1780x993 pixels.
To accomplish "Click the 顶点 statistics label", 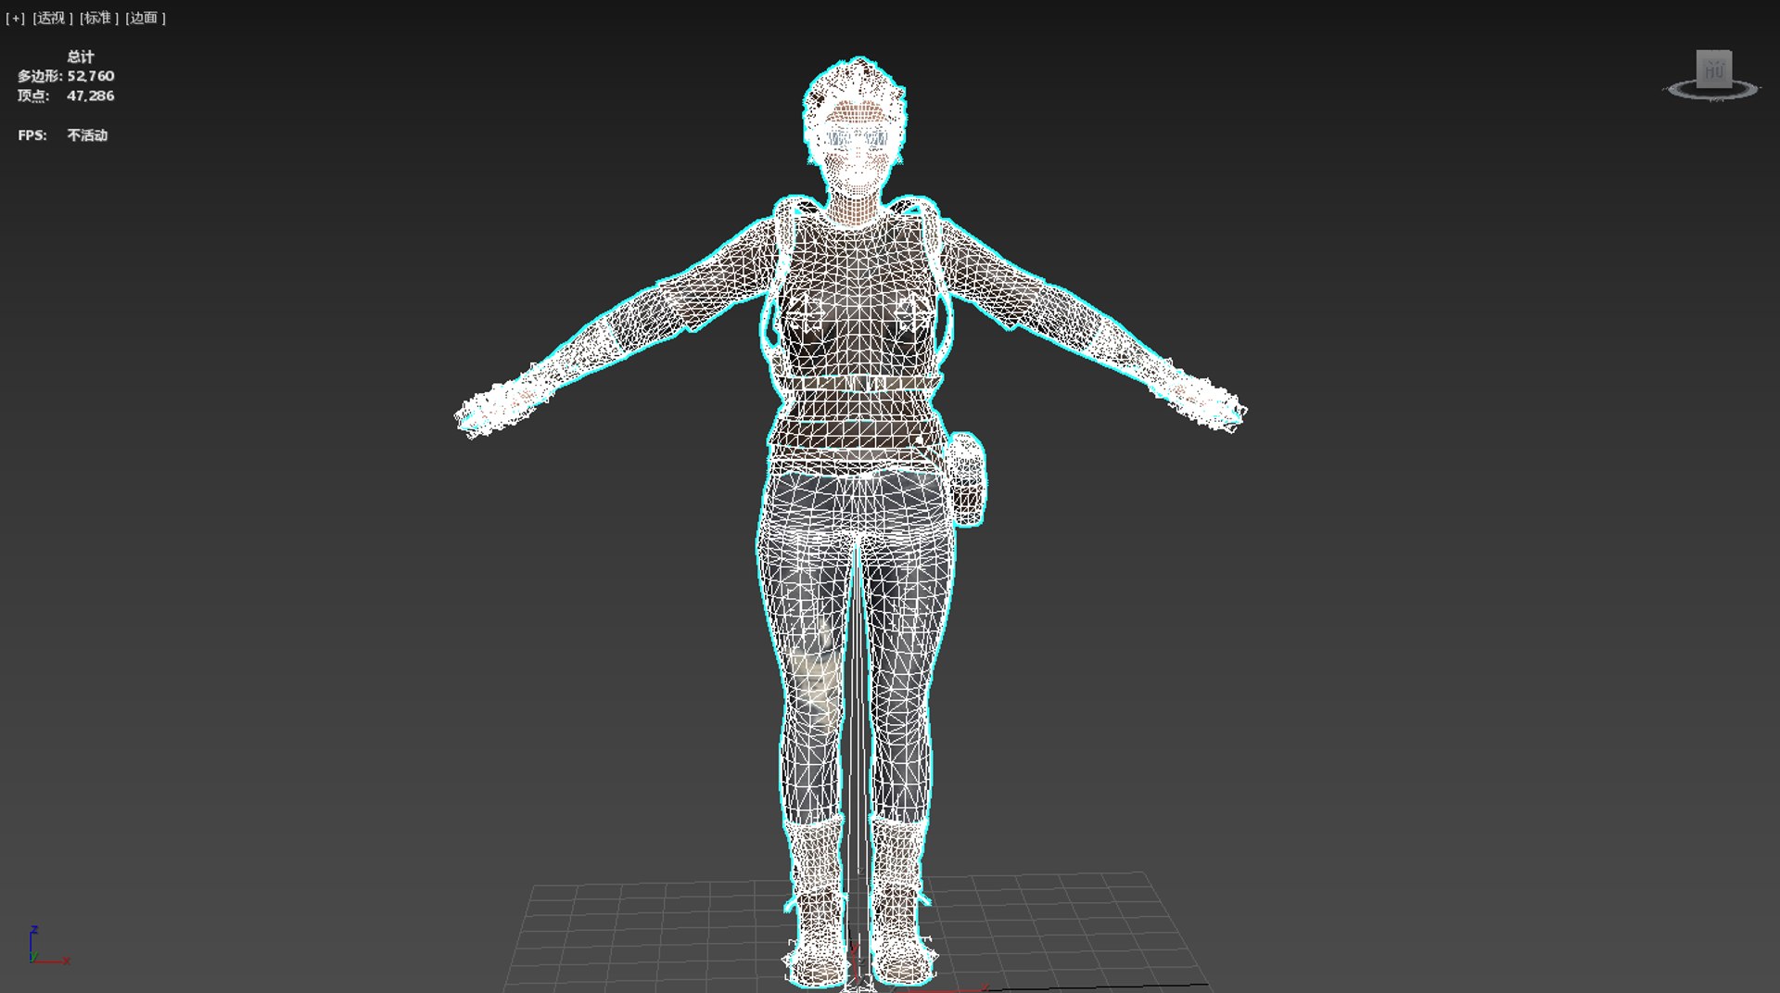I will [32, 95].
